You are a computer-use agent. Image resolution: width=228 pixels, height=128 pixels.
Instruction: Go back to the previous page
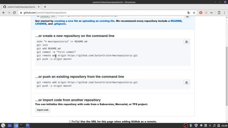pos(4,13)
